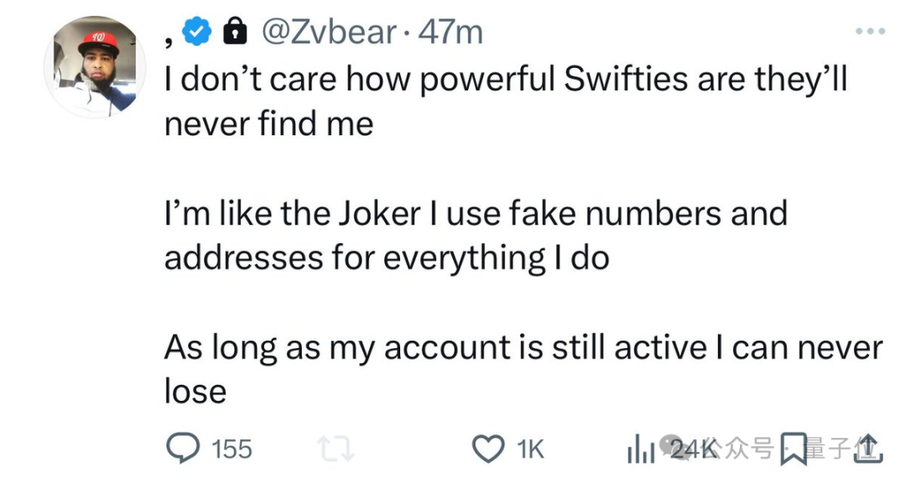Click the 1K likes count
This screenshot has height=484, width=906.
[529, 450]
